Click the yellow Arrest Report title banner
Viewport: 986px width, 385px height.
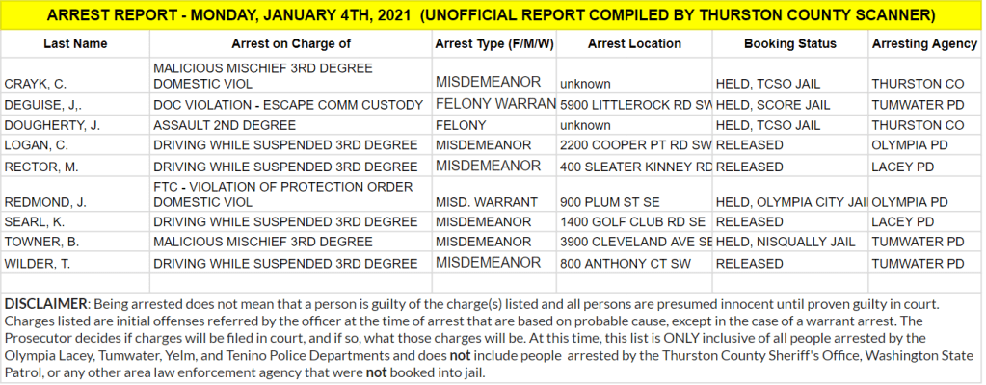tap(493, 16)
